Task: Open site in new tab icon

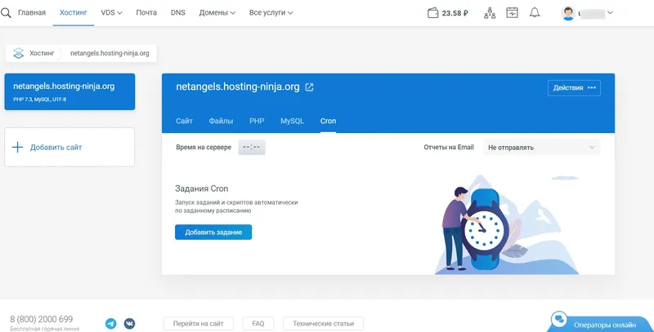Action: point(309,87)
